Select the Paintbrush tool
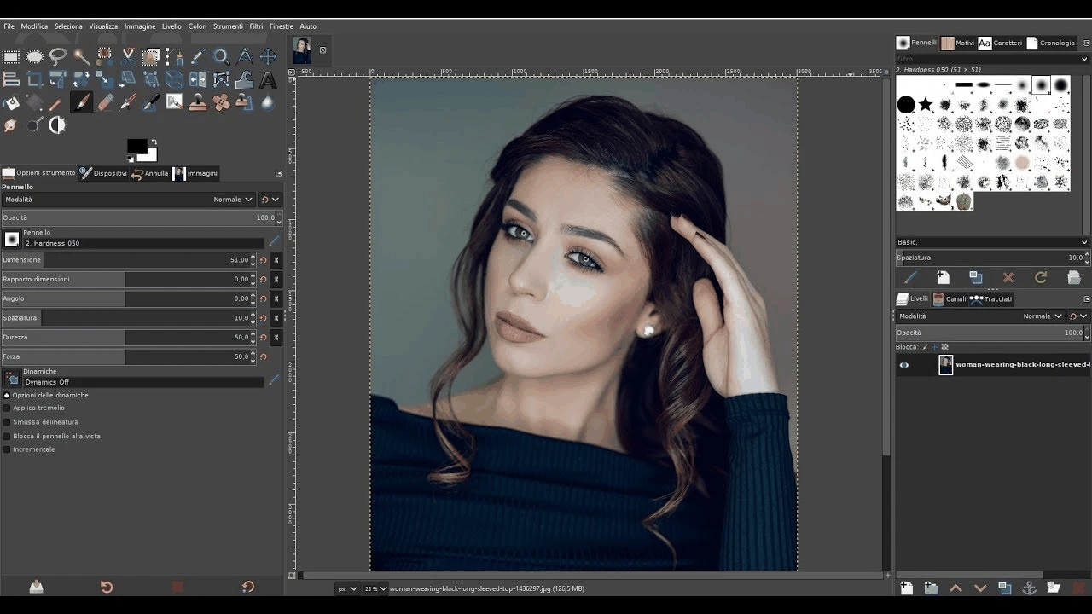The image size is (1092, 614). tap(81, 103)
